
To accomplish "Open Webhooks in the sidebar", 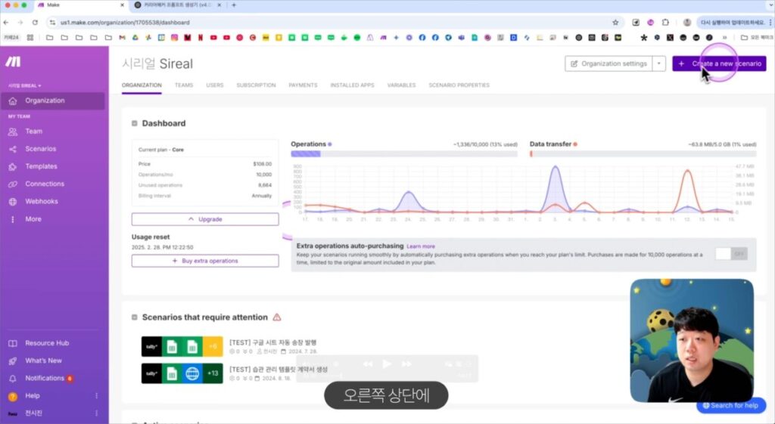I will coord(42,201).
